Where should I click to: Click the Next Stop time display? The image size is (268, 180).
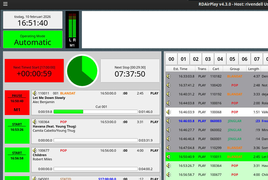[x=130, y=71]
